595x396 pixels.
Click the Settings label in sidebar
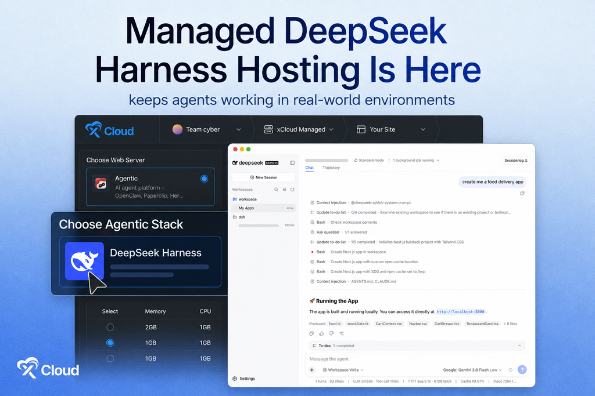248,379
